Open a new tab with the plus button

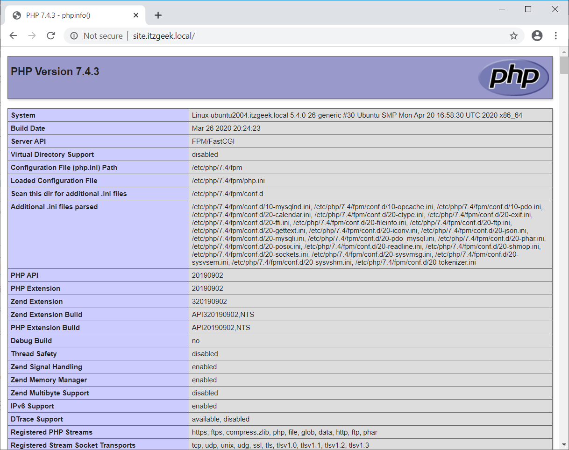pos(158,15)
